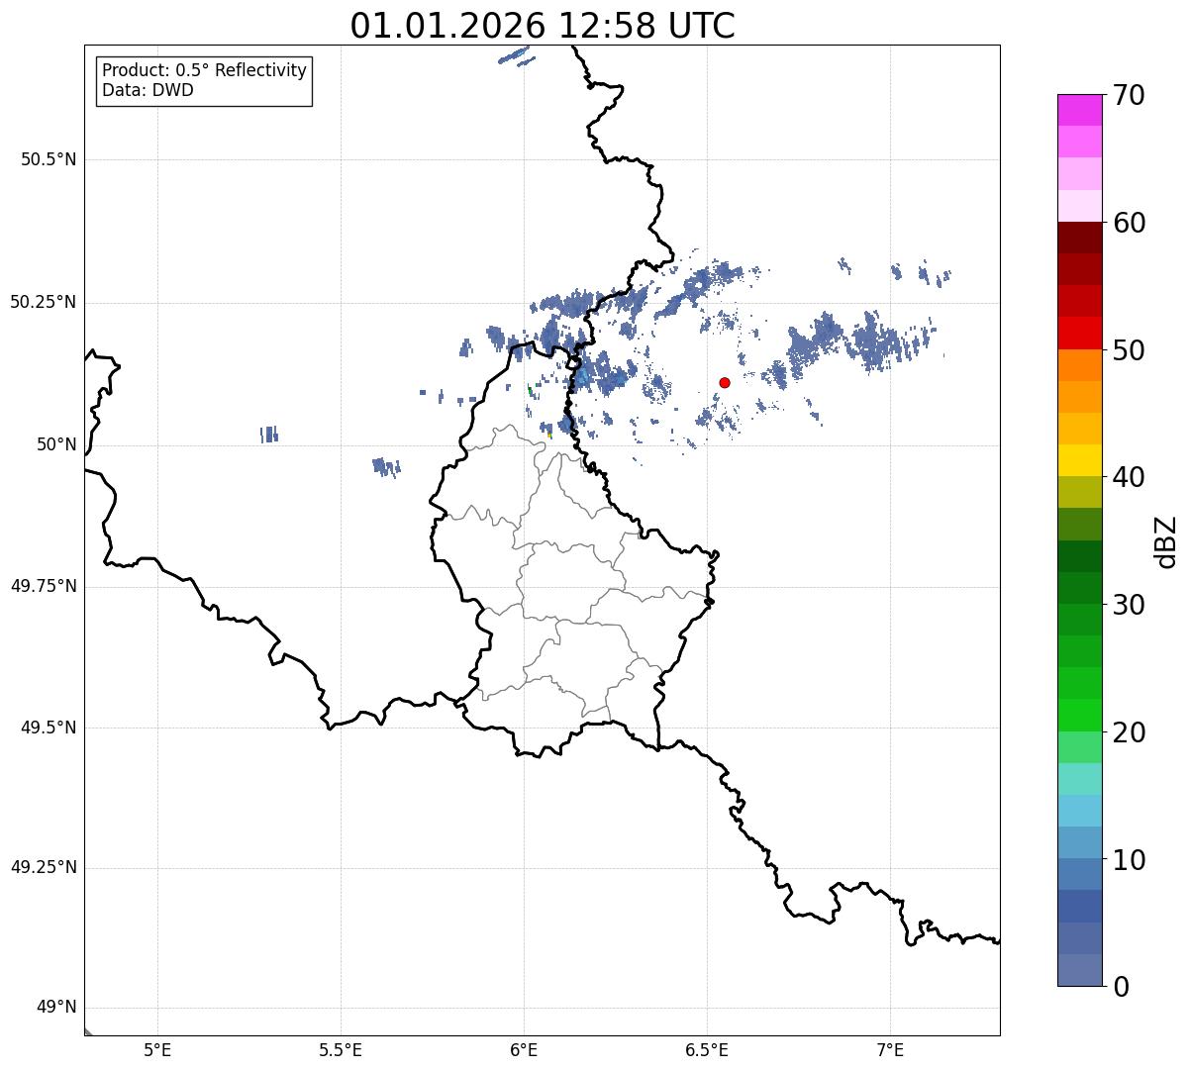
Task: Click the 49.75°N latitude label
Action: (43, 586)
